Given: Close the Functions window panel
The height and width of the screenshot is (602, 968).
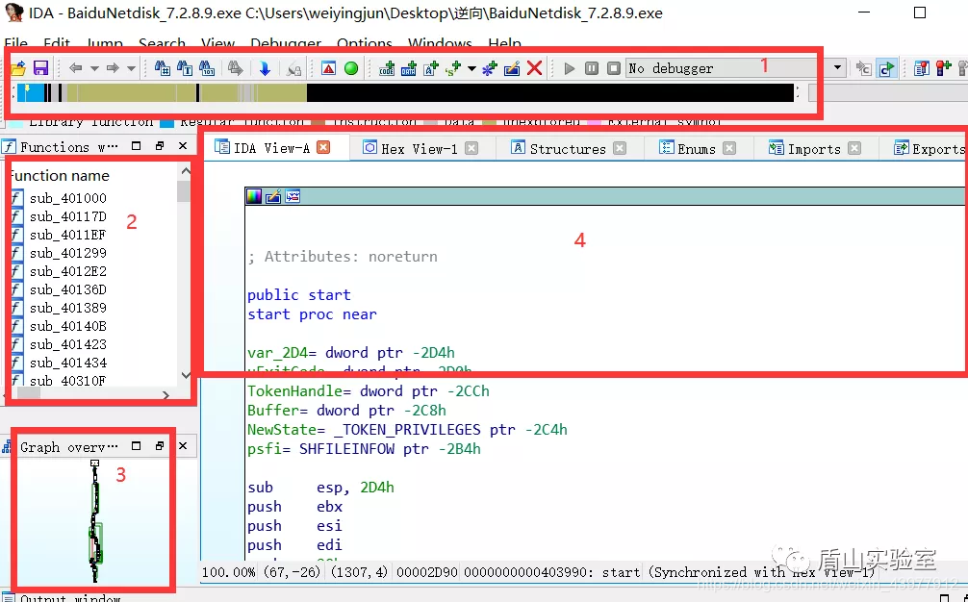Looking at the screenshot, I should (183, 146).
